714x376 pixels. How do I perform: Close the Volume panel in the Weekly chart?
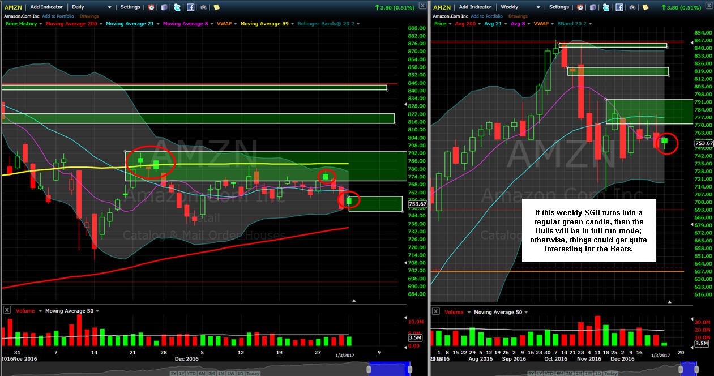[435, 311]
